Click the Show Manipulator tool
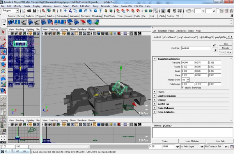The height and width of the screenshot is (154, 234). (3, 84)
